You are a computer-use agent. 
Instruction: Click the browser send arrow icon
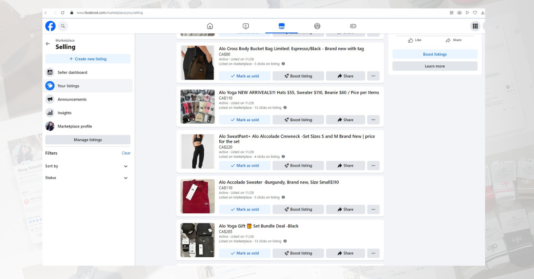[467, 13]
